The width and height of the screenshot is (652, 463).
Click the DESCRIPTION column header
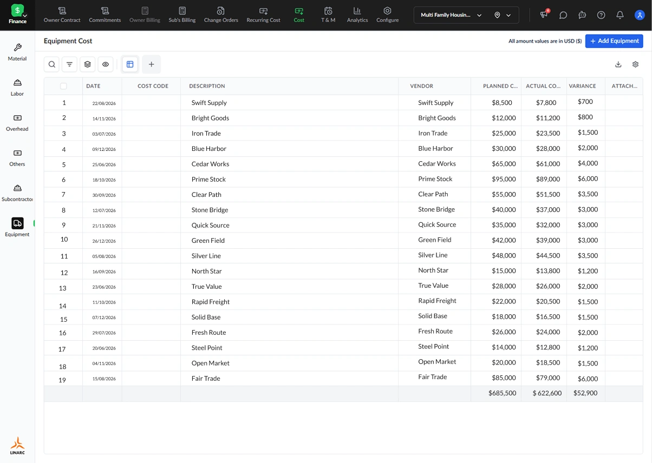pos(207,86)
